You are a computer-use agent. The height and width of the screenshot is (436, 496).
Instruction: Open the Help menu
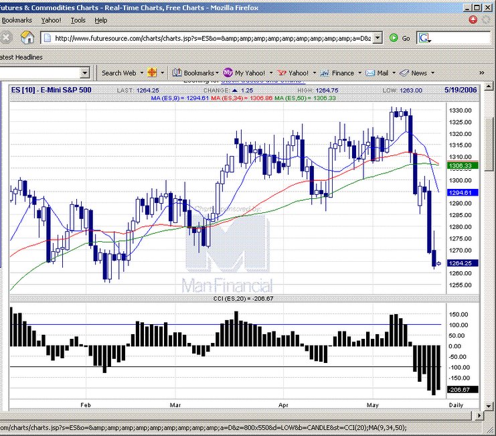(x=101, y=20)
